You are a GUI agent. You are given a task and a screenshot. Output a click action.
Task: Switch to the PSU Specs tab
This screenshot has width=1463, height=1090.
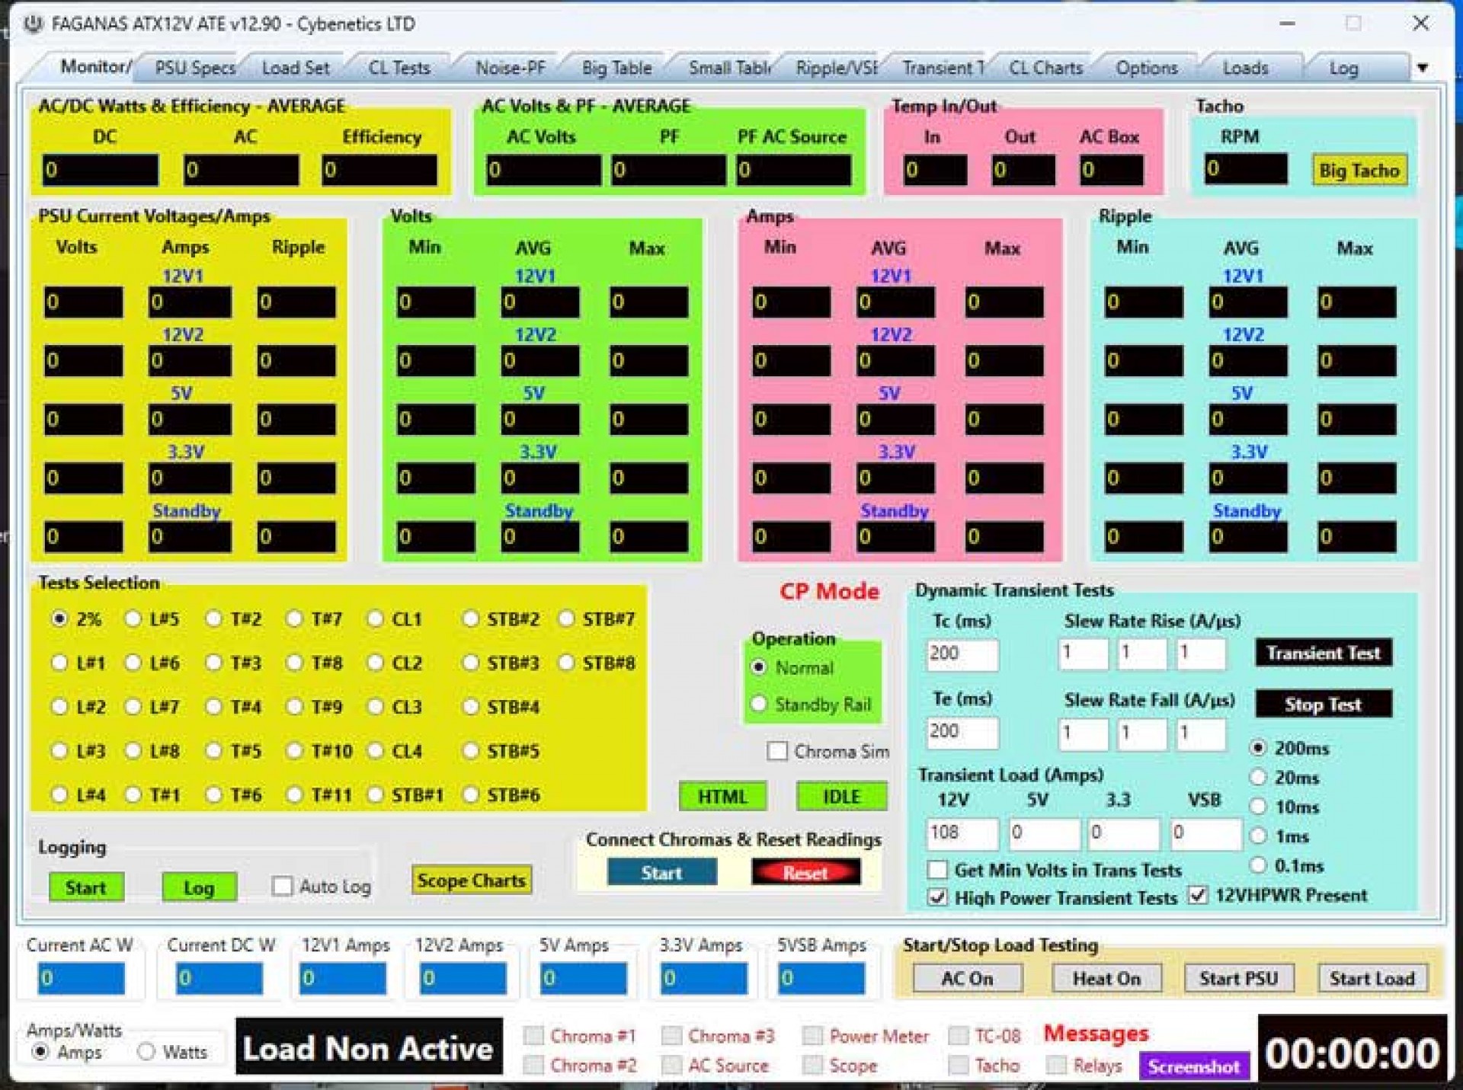coord(195,68)
